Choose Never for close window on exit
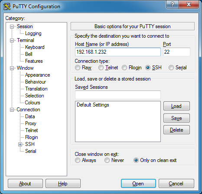The image size is (202, 194). 107,160
